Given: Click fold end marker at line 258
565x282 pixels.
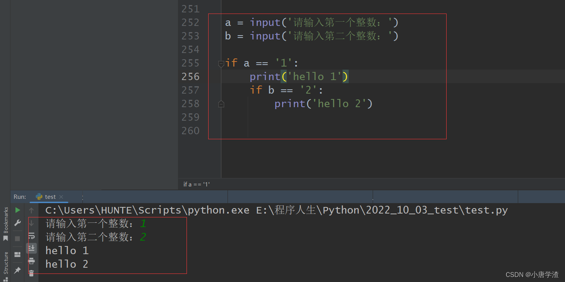Looking at the screenshot, I should pyautogui.click(x=221, y=104).
